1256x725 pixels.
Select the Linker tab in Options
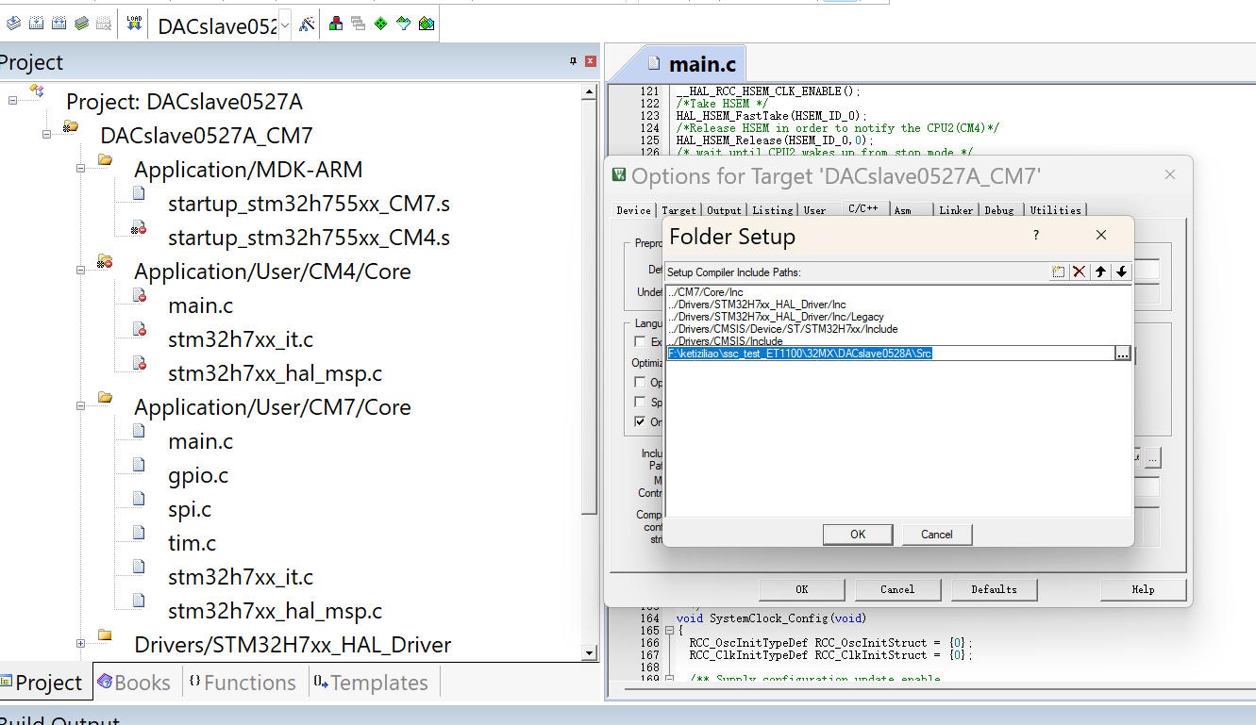coord(956,210)
